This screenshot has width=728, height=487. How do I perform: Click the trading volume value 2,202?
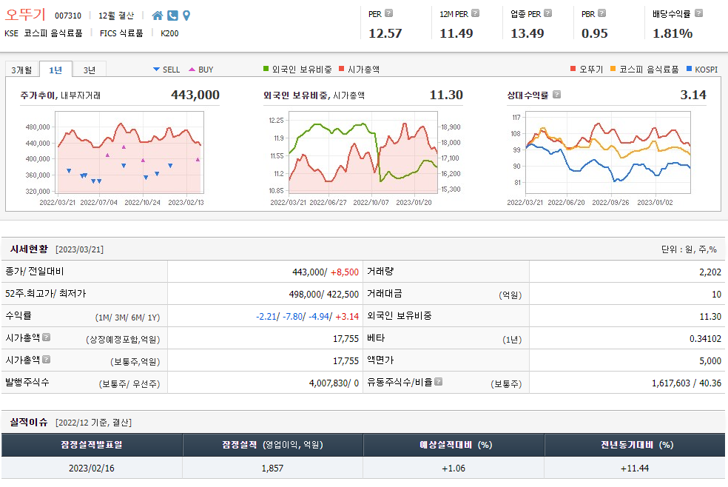[710, 272]
